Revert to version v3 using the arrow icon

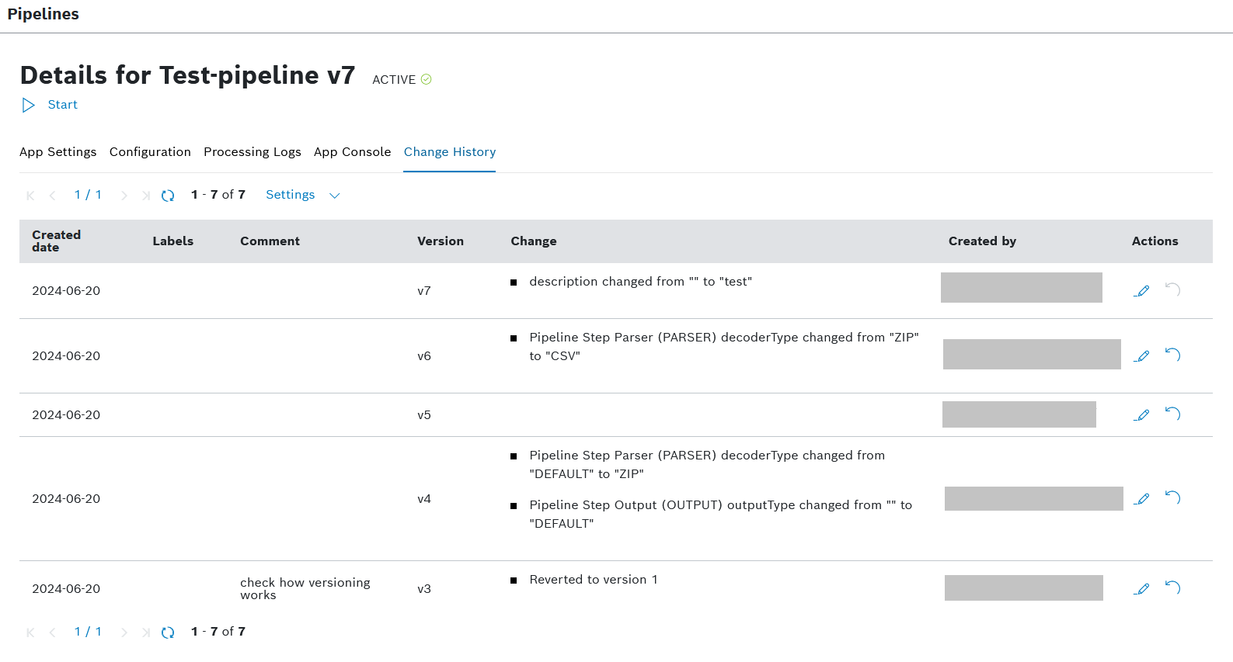tap(1172, 587)
